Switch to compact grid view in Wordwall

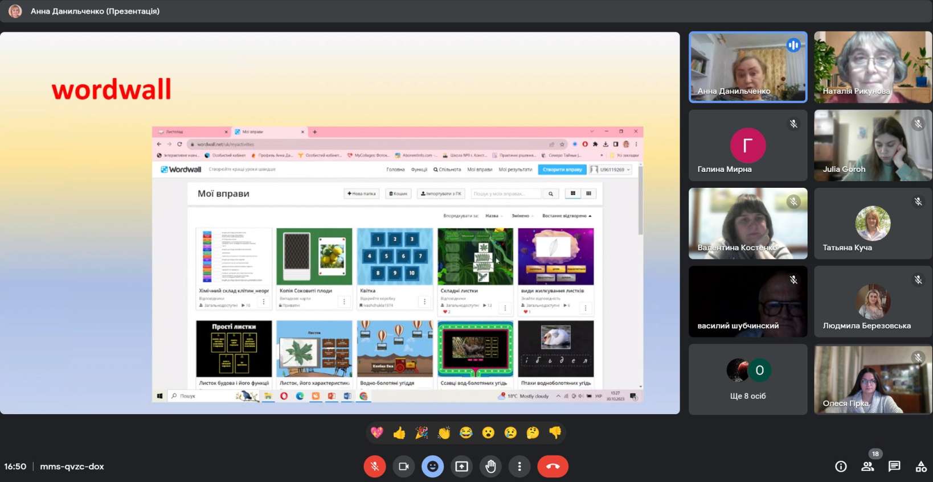pos(588,193)
